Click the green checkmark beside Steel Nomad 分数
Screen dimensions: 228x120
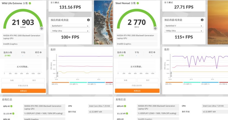pyautogui.click(x=138, y=3)
